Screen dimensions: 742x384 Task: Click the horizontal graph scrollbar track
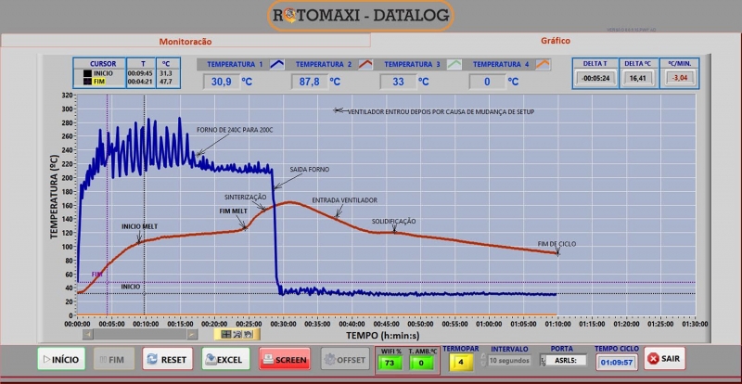(x=140, y=334)
